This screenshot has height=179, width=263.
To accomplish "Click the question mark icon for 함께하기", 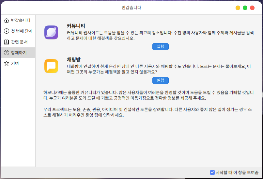I will pos(7,53).
